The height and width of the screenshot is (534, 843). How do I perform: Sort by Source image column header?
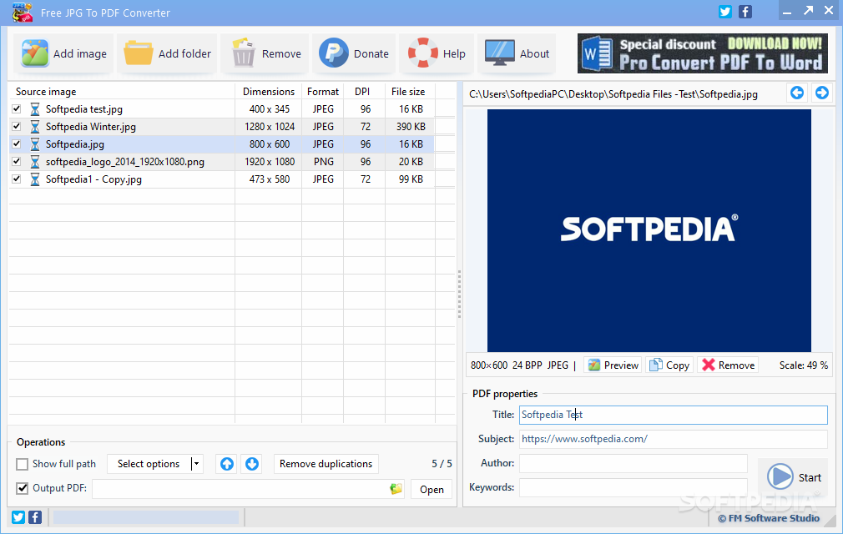tap(122, 91)
